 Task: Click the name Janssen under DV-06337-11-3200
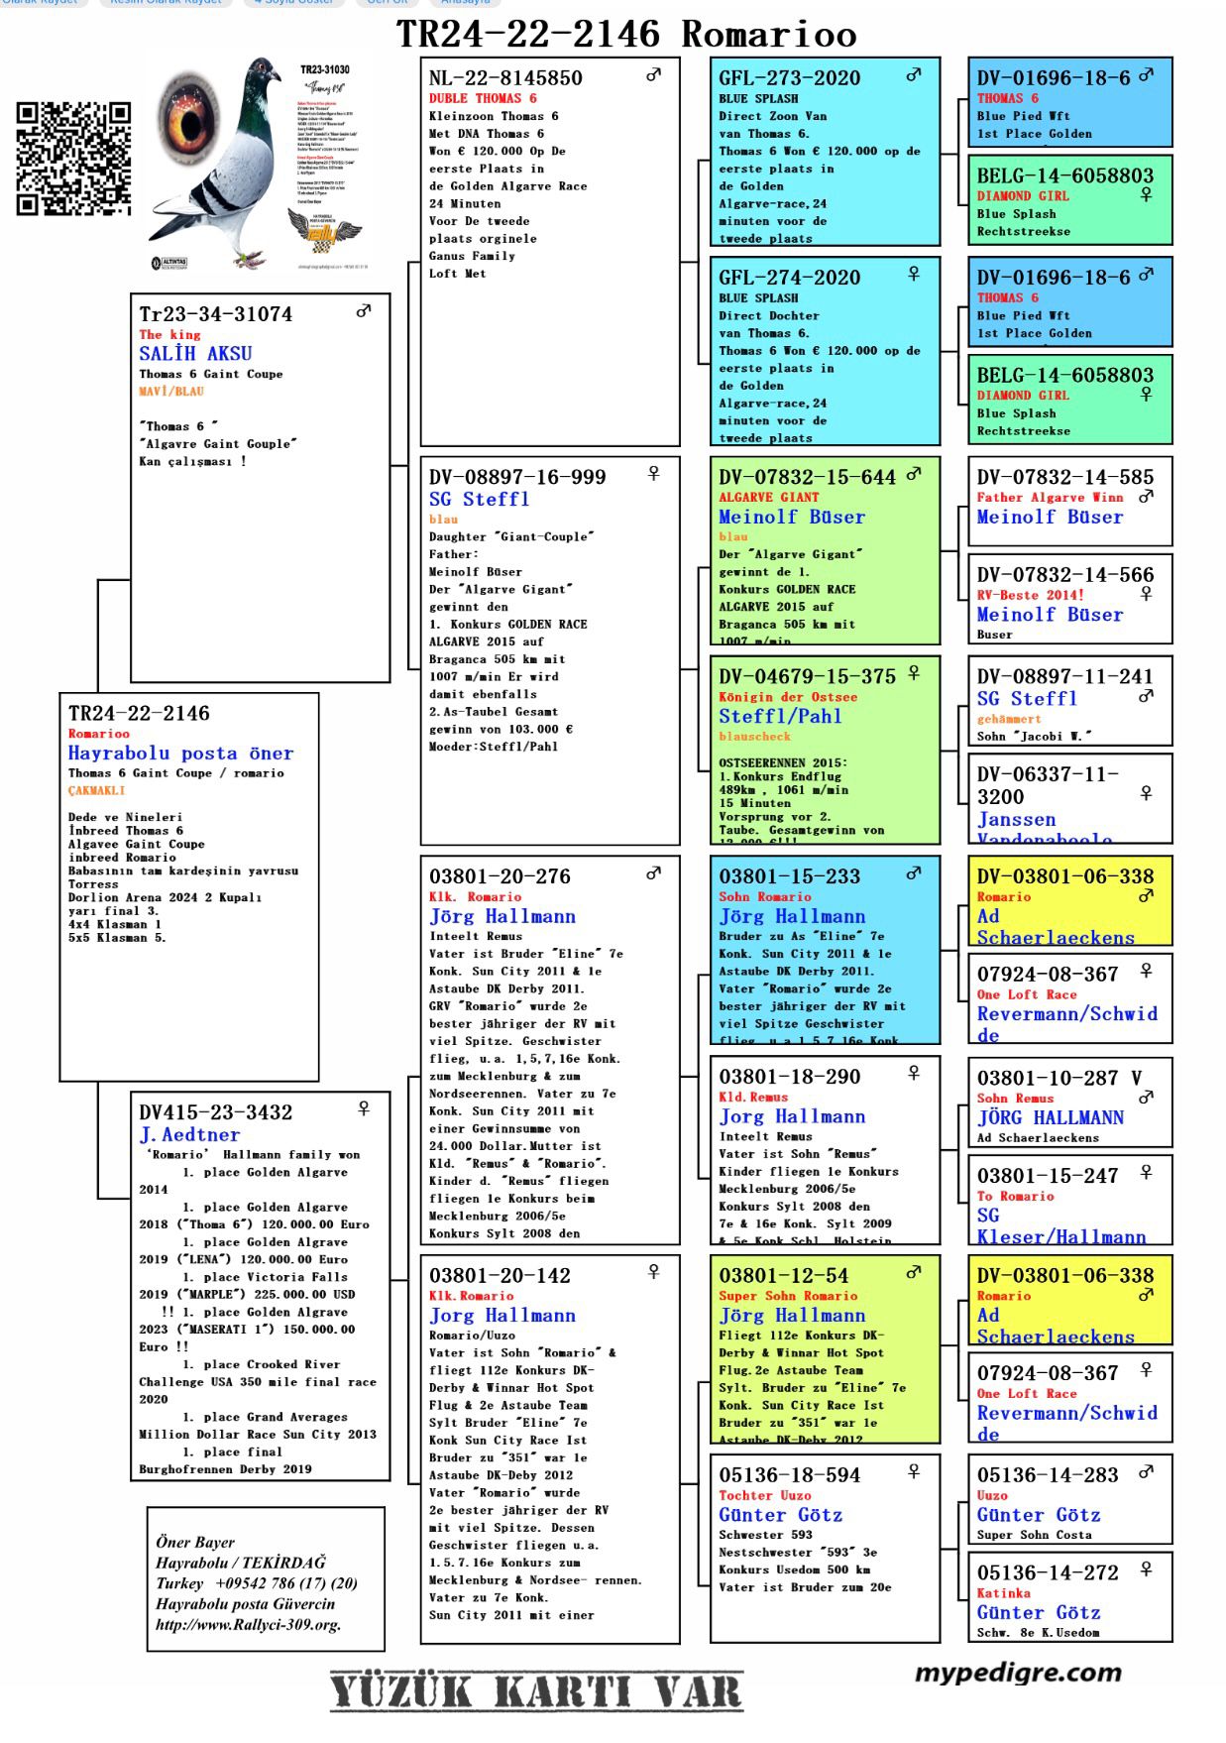pyautogui.click(x=1017, y=820)
